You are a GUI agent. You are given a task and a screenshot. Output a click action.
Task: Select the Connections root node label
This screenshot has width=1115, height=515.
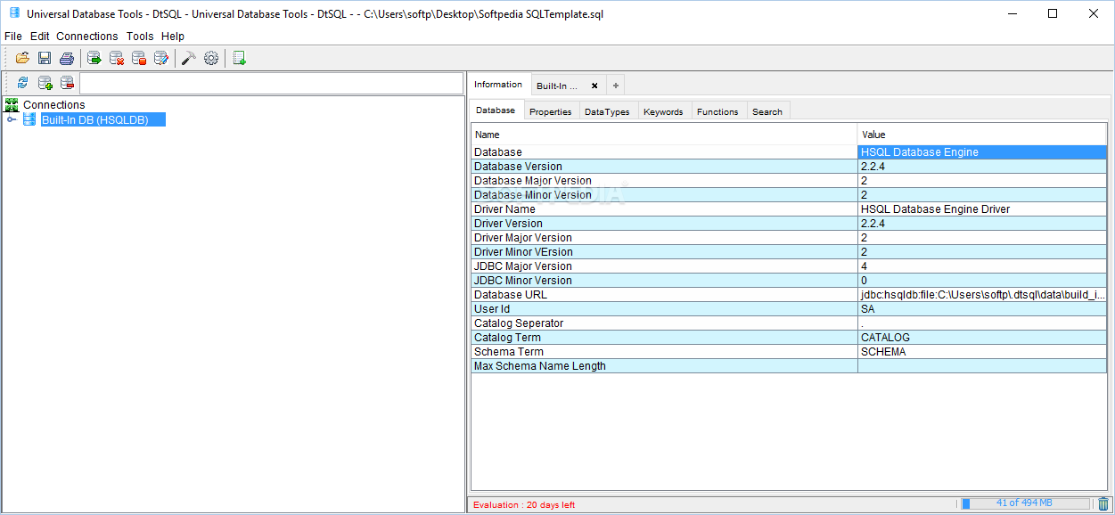54,105
